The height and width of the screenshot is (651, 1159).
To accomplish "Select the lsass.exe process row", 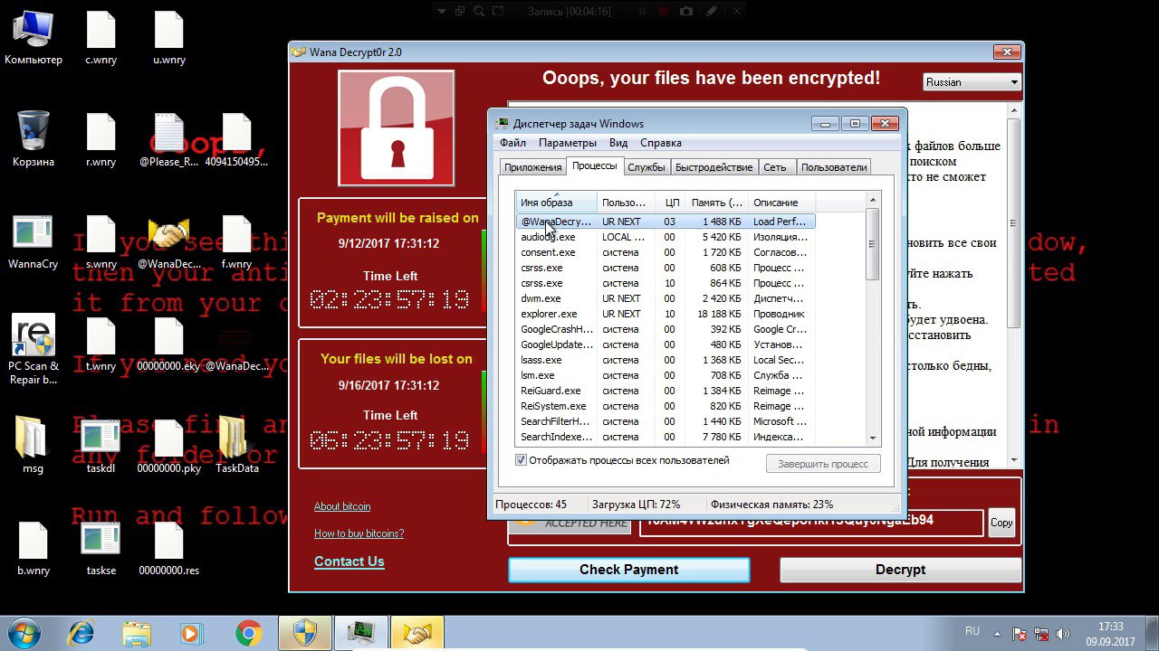I will [666, 360].
